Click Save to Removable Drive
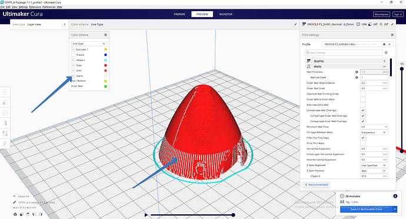The width and height of the screenshot is (406, 219). 366,209
